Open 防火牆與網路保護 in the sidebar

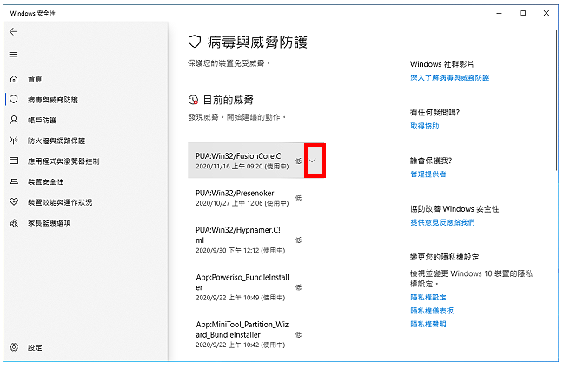(x=56, y=141)
